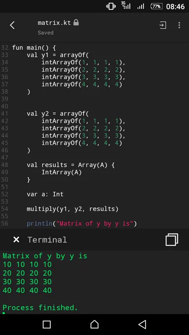Close the Terminal panel with X
This screenshot has width=189, height=335.
click(16, 240)
